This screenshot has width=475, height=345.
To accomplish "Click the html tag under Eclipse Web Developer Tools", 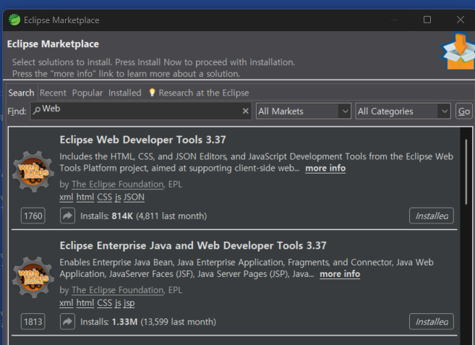I will point(85,197).
